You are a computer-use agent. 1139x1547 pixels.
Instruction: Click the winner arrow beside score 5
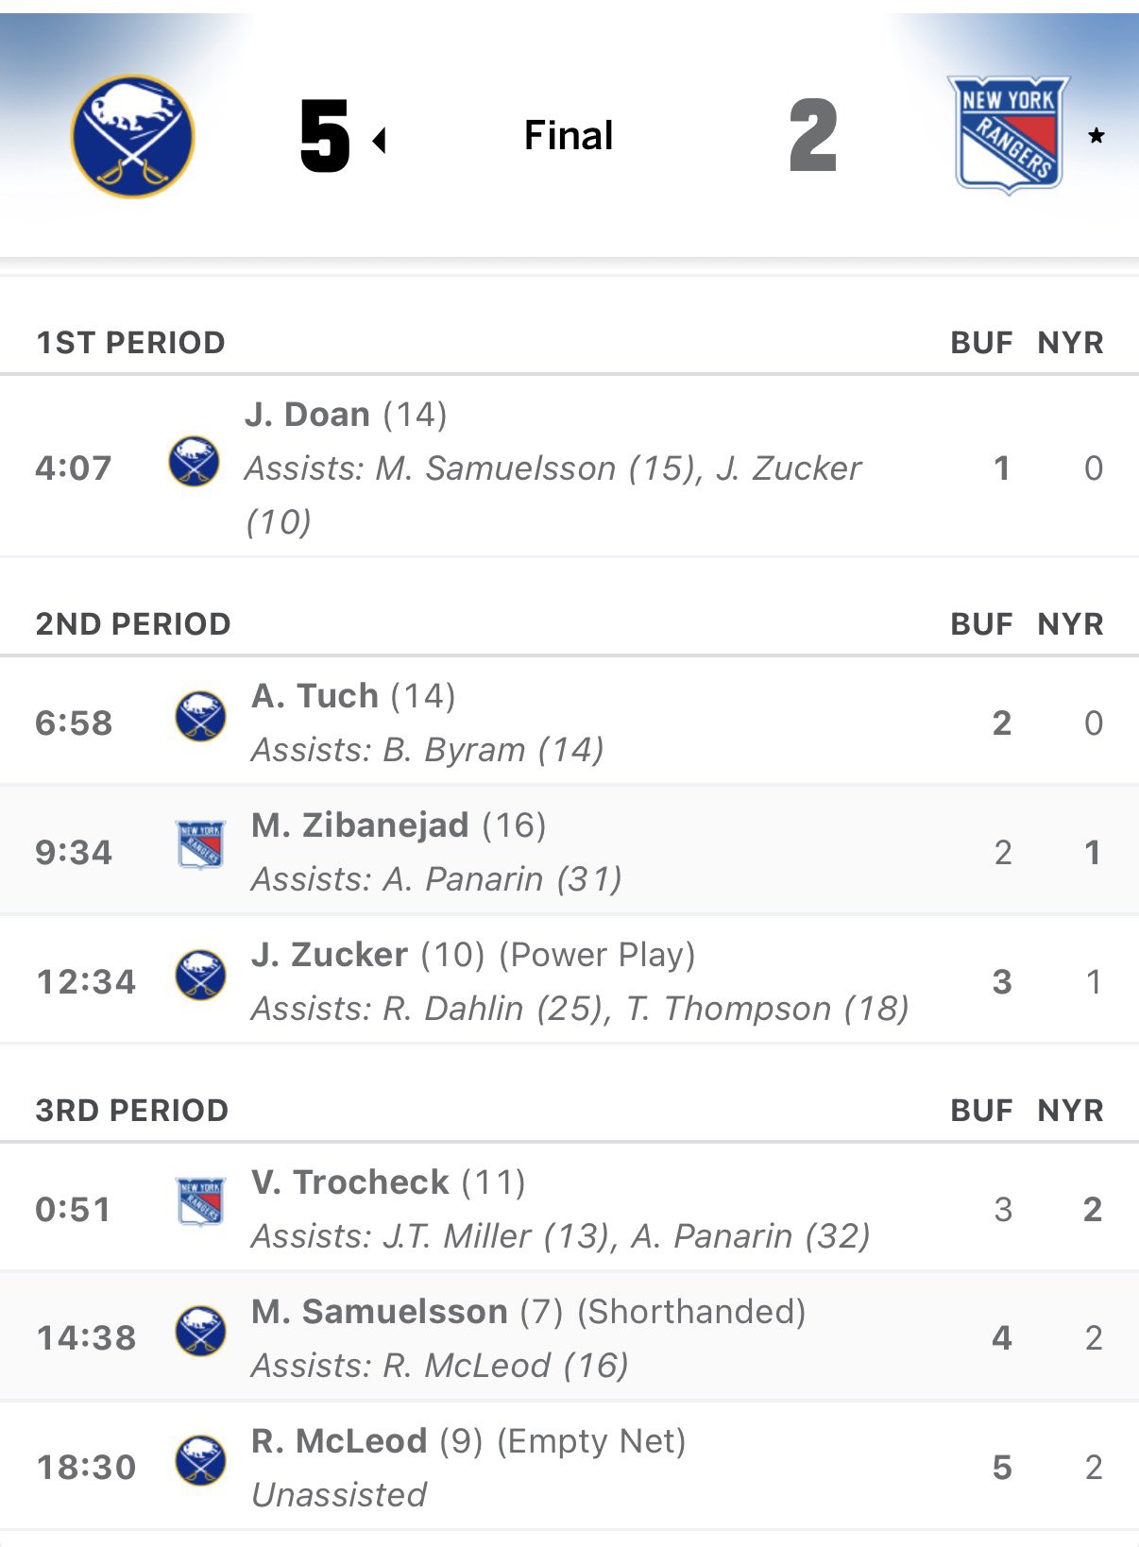[380, 141]
